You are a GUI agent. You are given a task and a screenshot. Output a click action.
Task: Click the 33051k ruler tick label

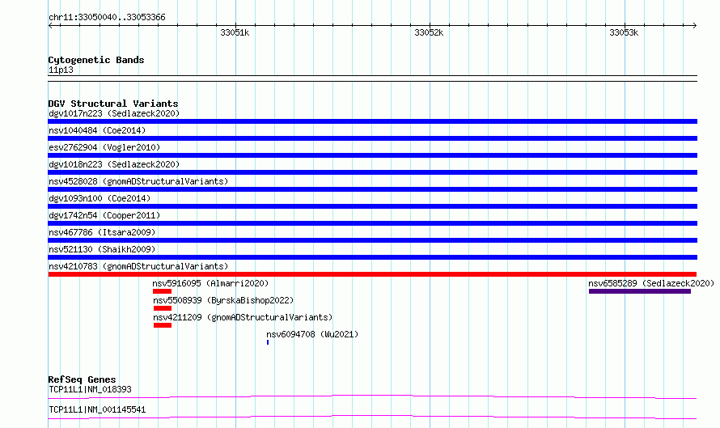tap(235, 32)
